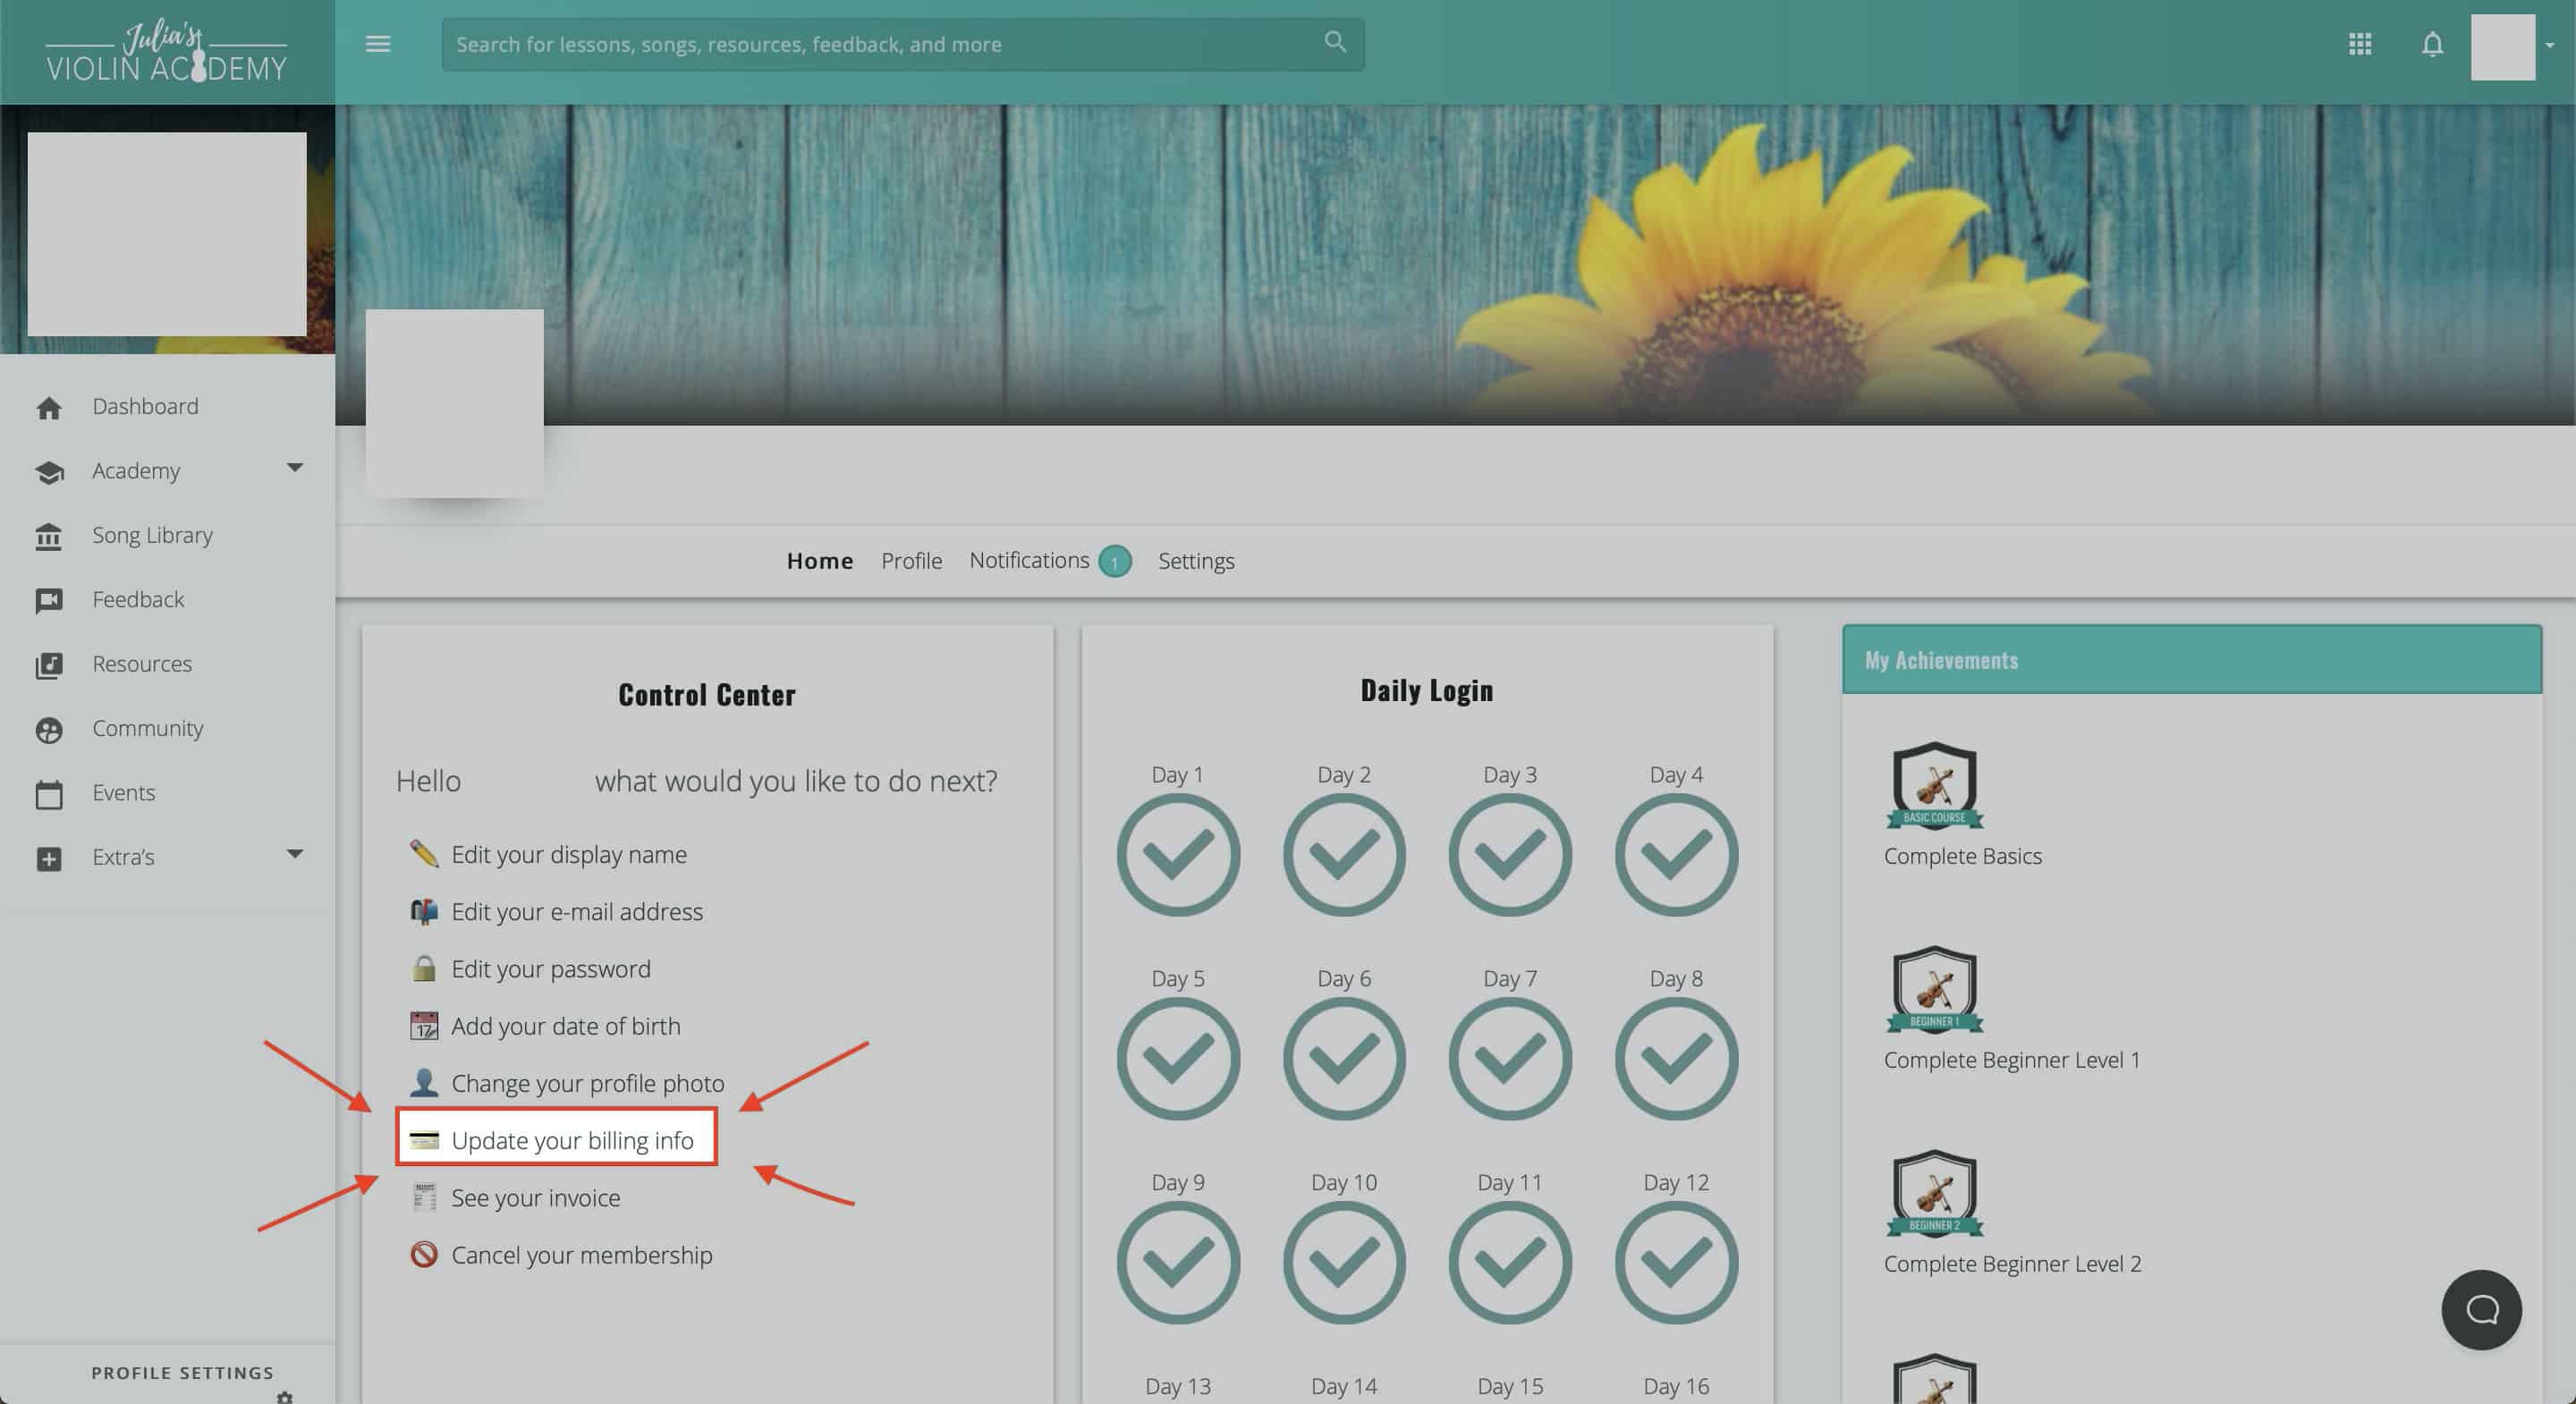Click the Song Library icon
The image size is (2576, 1404).
pyautogui.click(x=49, y=537)
